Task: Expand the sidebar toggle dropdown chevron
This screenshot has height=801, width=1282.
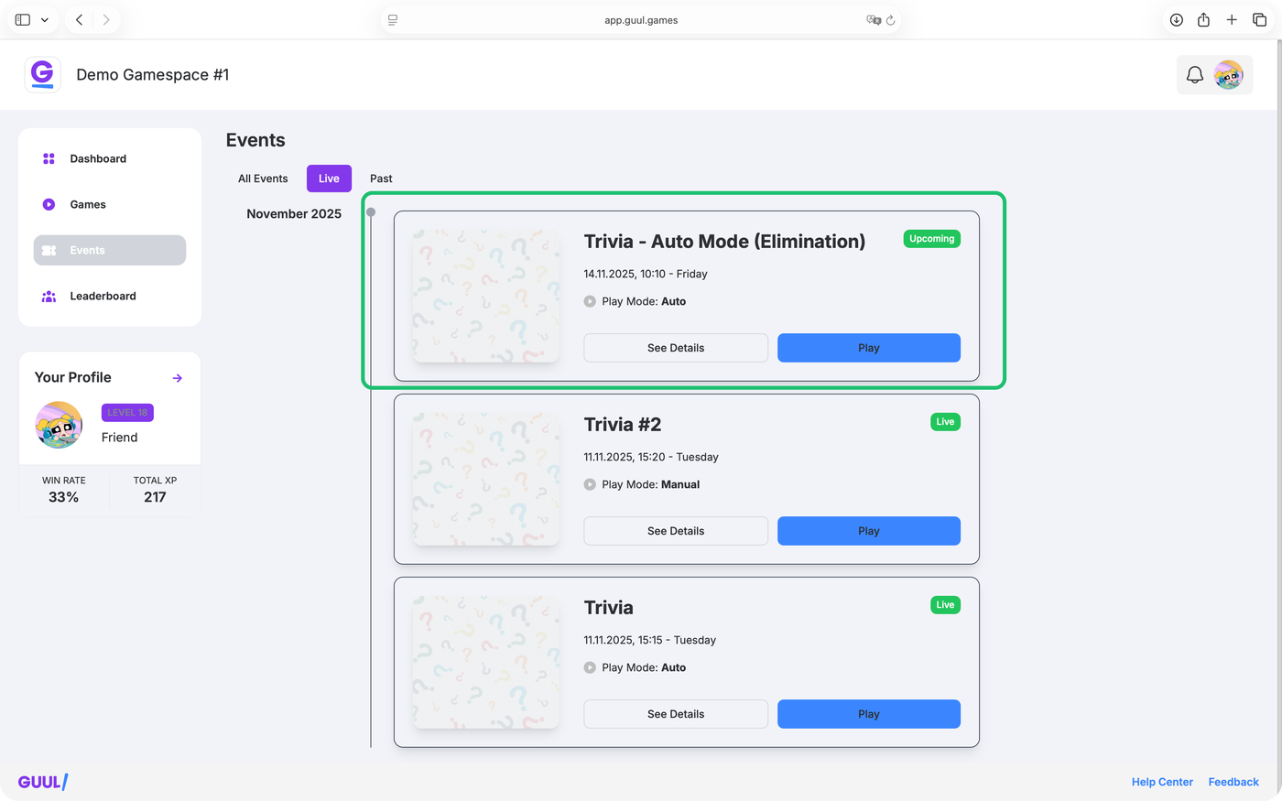Action: coord(44,20)
